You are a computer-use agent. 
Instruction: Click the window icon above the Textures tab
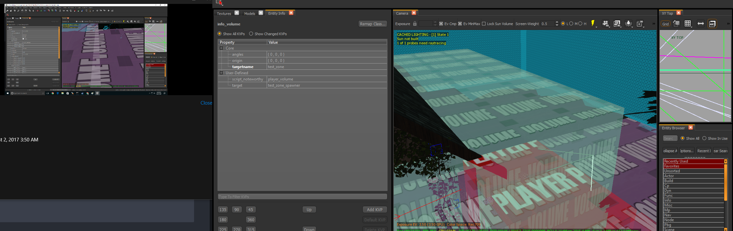[x=219, y=2]
